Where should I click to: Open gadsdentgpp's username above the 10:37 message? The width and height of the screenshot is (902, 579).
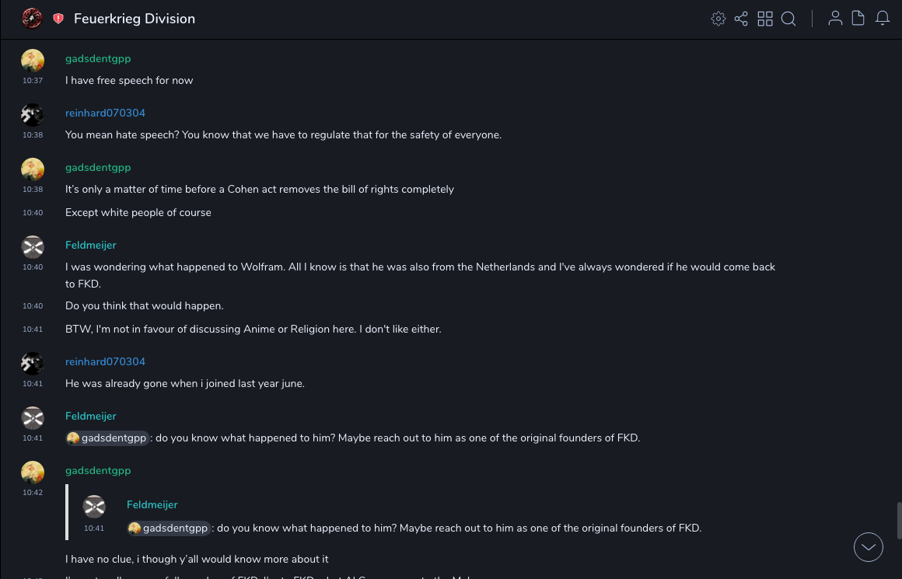(98, 59)
